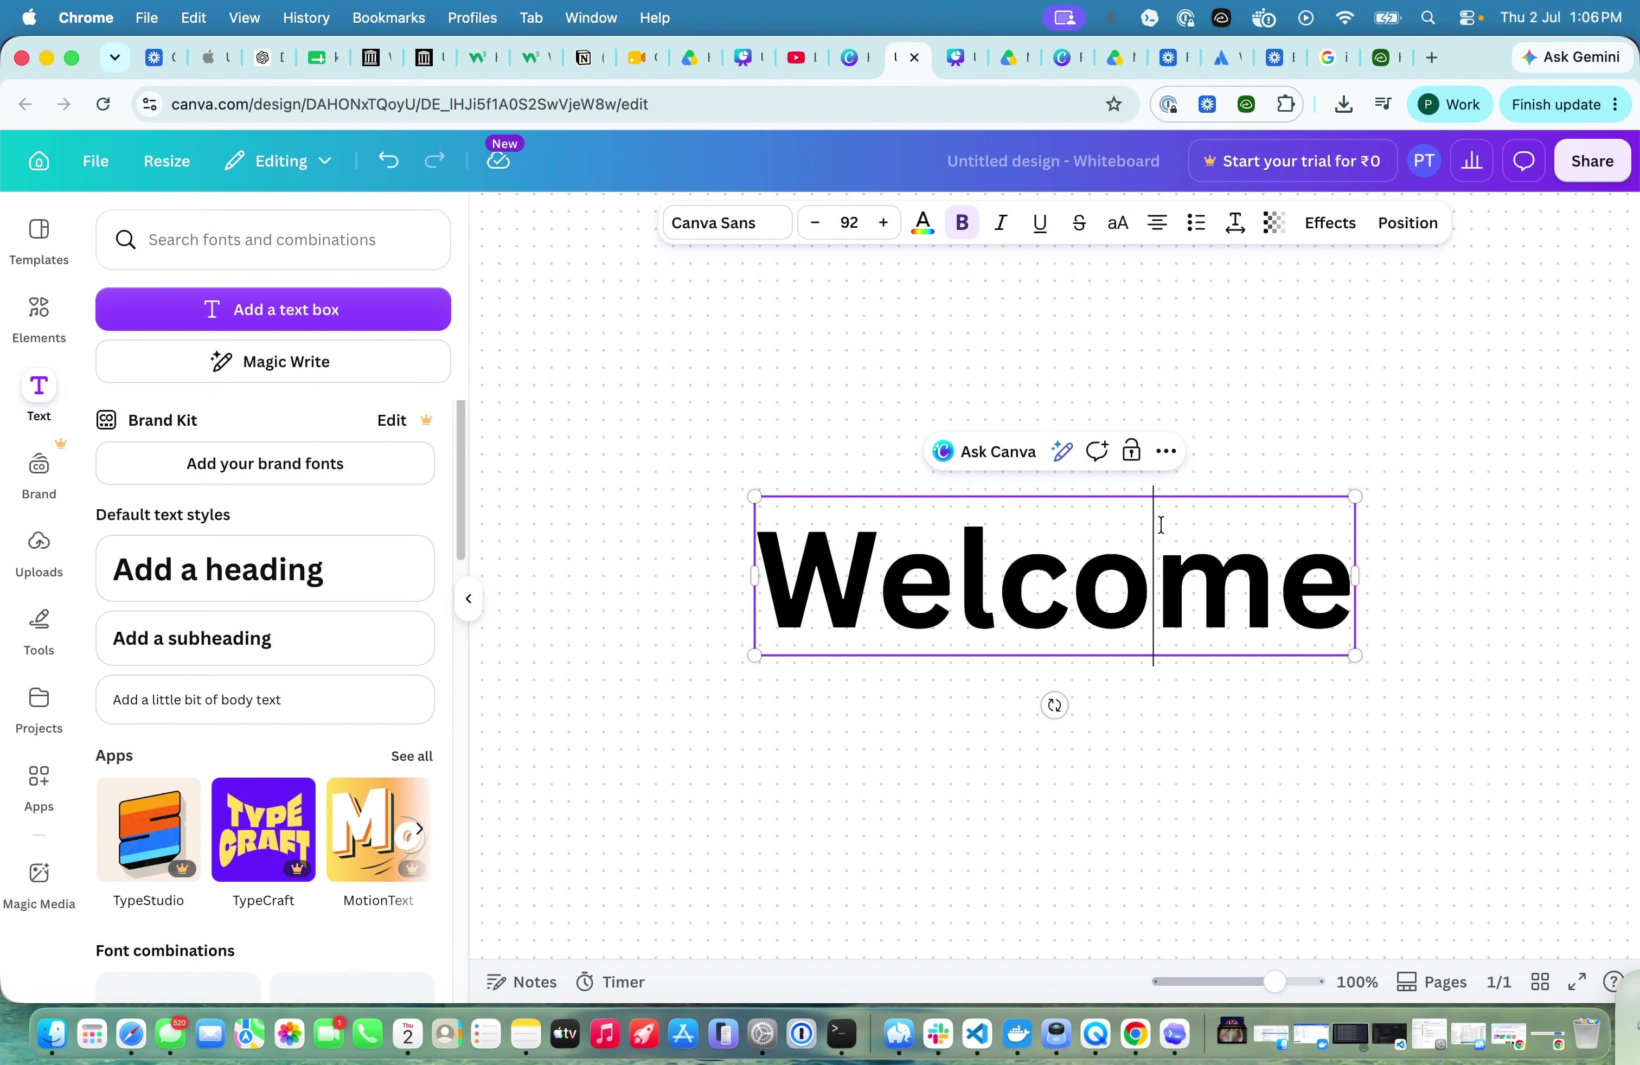
Task: Open transparency control
Action: tap(1274, 222)
